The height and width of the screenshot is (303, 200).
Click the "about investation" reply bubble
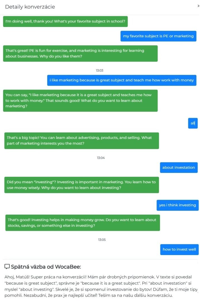[178, 167]
